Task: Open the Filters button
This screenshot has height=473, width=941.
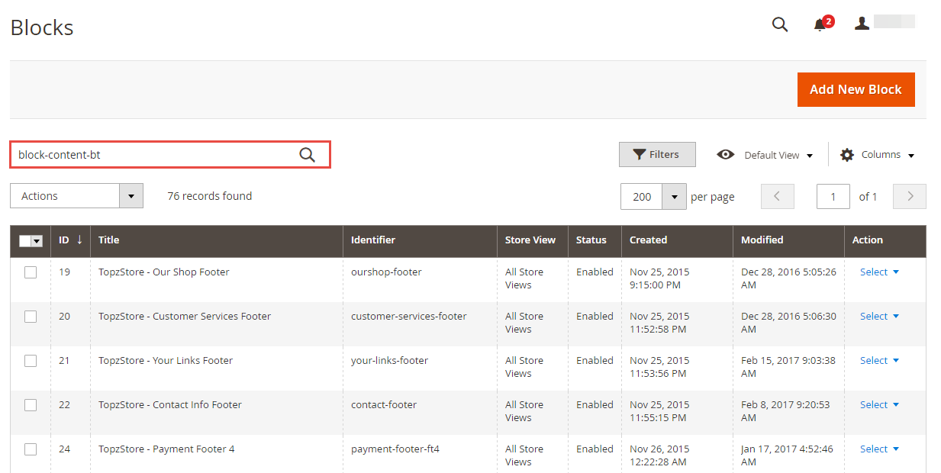Action: click(656, 154)
